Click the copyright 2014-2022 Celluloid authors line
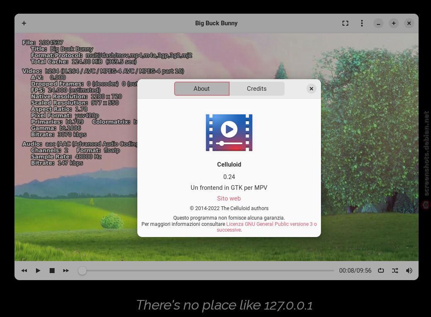 pos(229,208)
